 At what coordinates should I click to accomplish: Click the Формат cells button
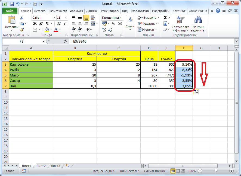[149, 30]
